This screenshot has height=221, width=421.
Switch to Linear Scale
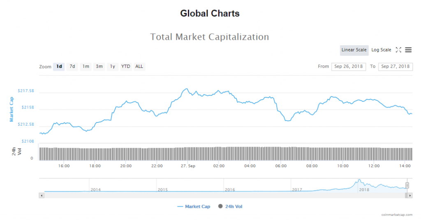[x=354, y=50]
